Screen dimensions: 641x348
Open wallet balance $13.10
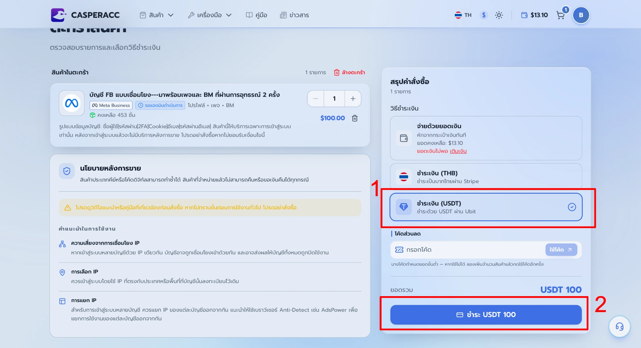click(x=534, y=15)
